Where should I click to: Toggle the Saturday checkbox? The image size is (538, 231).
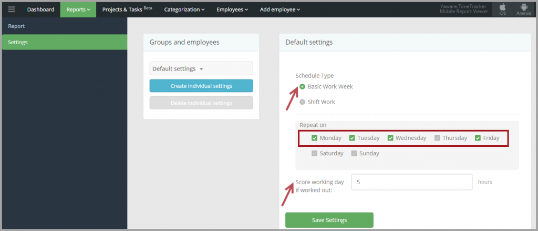(314, 153)
